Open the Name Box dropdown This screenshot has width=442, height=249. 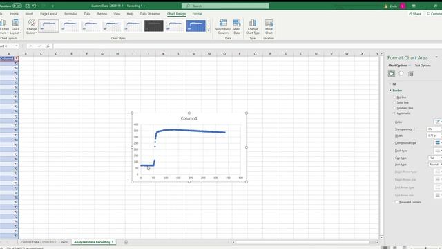(17, 46)
